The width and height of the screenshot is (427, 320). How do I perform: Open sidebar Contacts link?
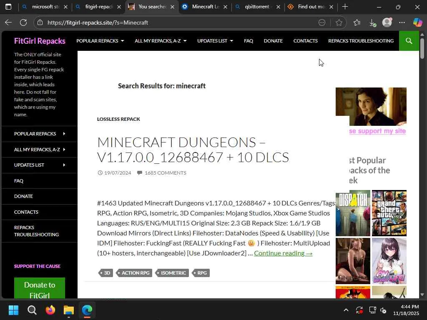pos(26,212)
